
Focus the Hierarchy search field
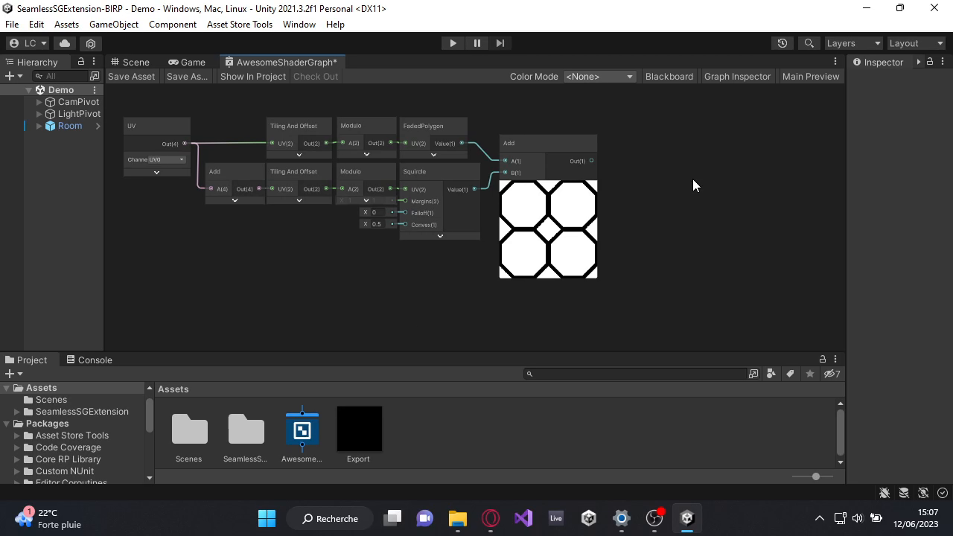pyautogui.click(x=61, y=76)
